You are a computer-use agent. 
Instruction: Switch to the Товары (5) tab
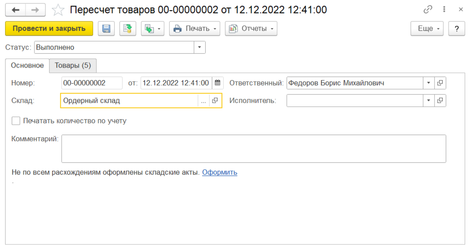[73, 65]
